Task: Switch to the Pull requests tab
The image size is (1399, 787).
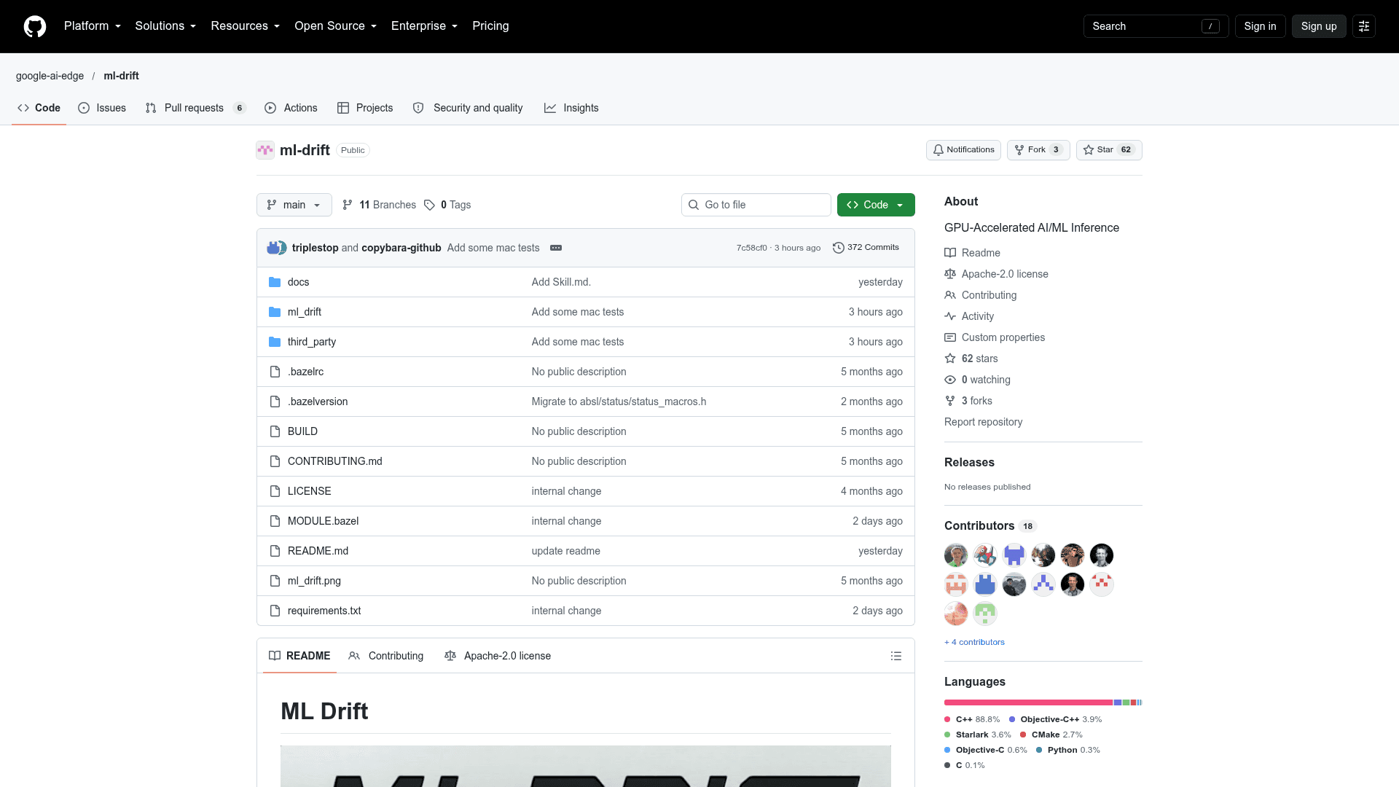Action: click(196, 108)
